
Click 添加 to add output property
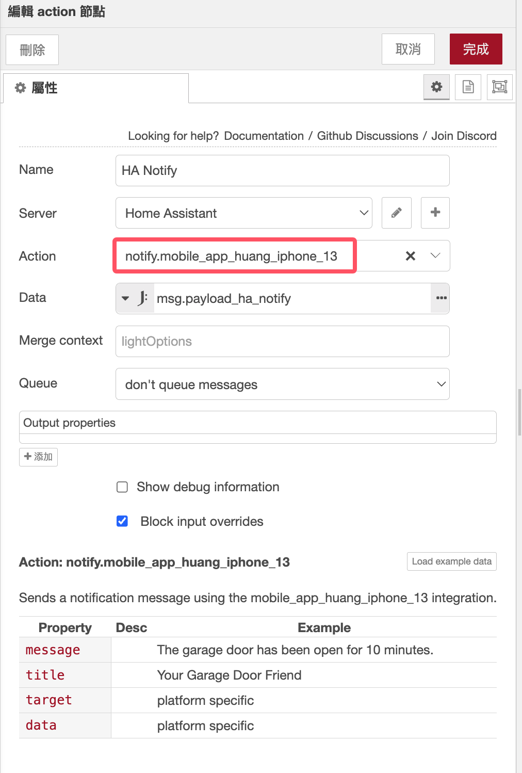[38, 457]
